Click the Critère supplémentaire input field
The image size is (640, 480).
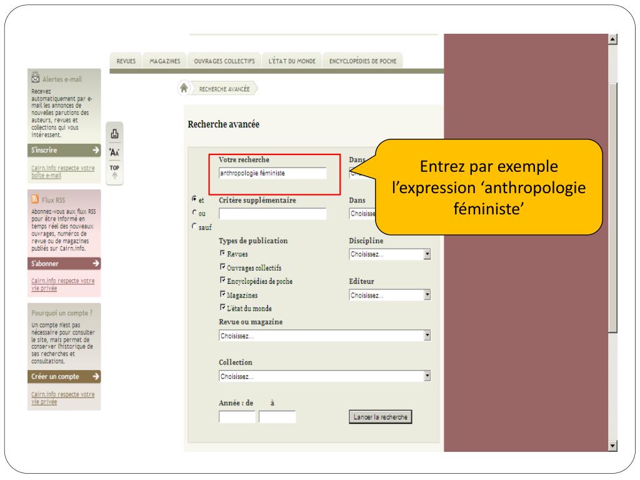coord(272,214)
